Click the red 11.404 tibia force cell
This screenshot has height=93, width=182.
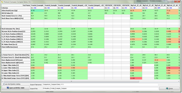136,78
